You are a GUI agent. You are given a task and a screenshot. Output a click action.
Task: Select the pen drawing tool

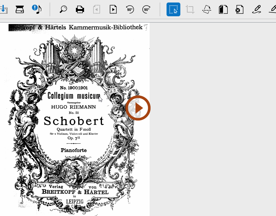point(257,9)
